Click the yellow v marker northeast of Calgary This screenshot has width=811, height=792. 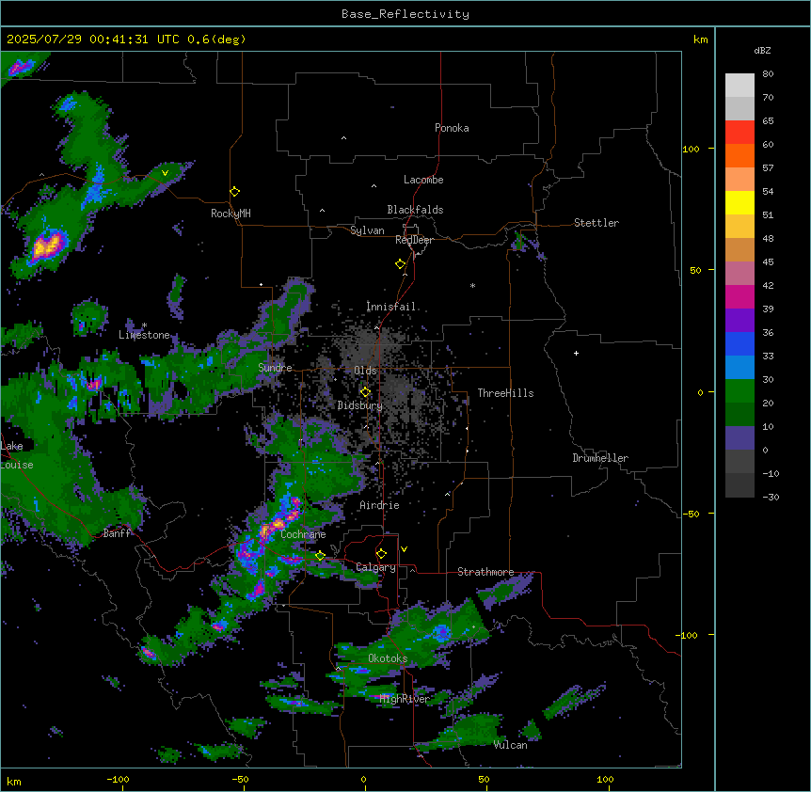click(x=404, y=549)
